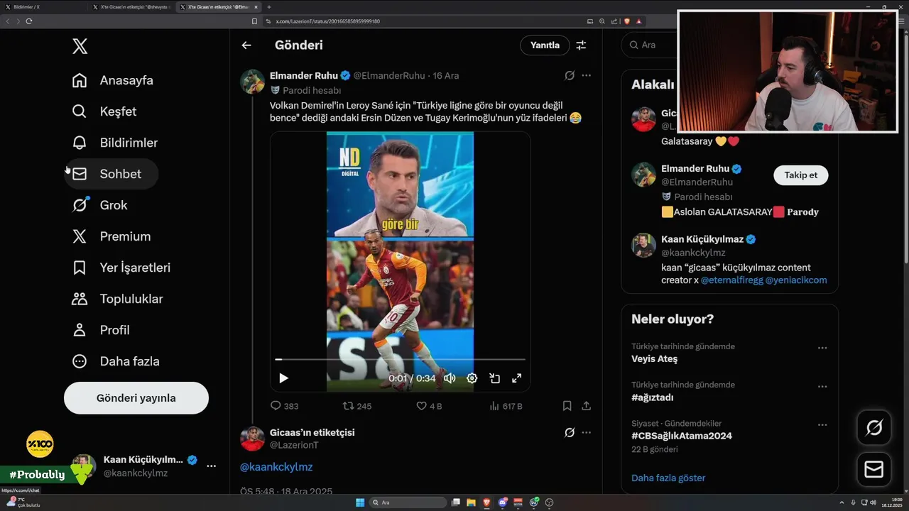The height and width of the screenshot is (511, 909).
Task: Open the #ağıztadı trend
Action: 653,397
